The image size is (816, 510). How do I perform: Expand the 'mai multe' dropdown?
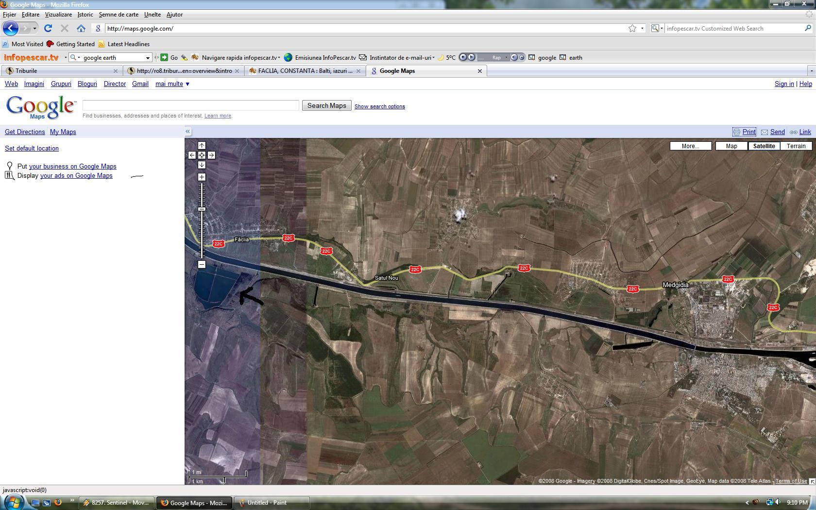172,84
